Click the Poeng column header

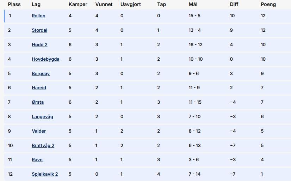tap(268, 5)
